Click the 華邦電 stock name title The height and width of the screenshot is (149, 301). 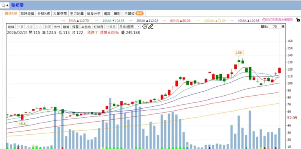pos(17,5)
